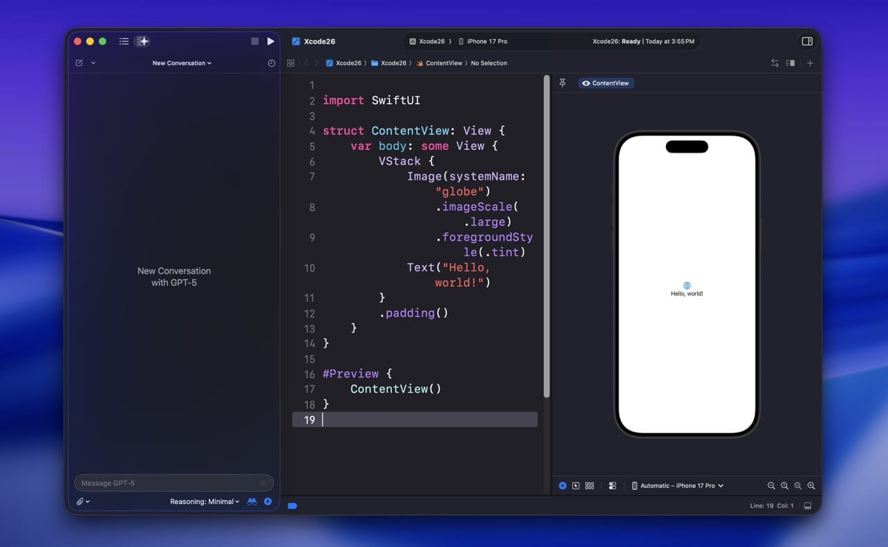Open the project navigator list icon
888x547 pixels.
click(123, 42)
